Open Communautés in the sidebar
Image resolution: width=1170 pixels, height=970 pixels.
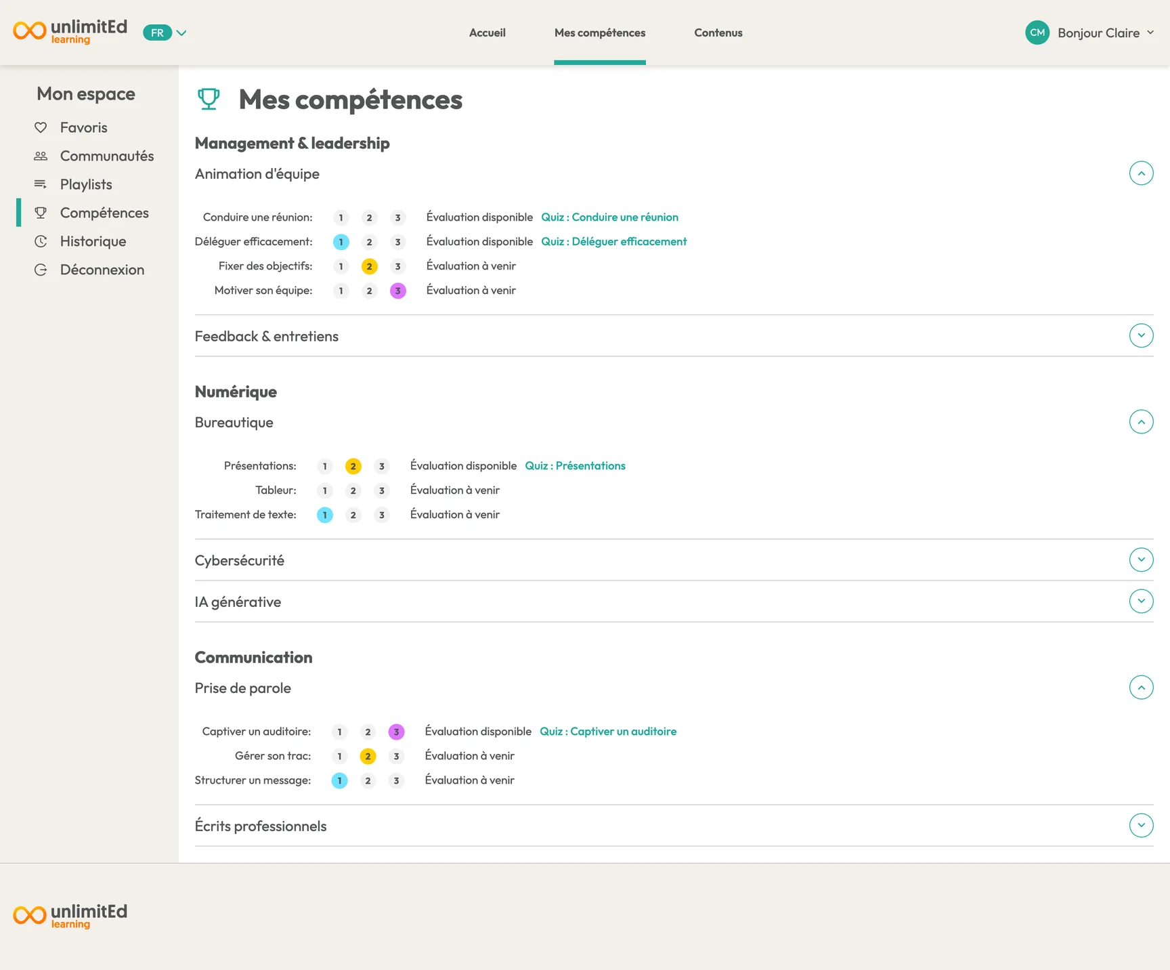coord(107,156)
